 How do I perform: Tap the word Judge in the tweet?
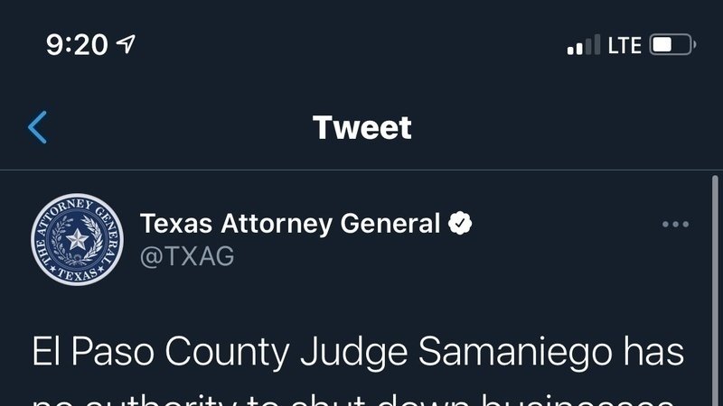346,352
